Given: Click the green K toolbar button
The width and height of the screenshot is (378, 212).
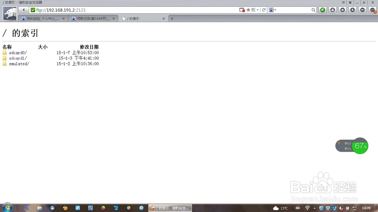Looking at the screenshot, I should [x=322, y=10].
